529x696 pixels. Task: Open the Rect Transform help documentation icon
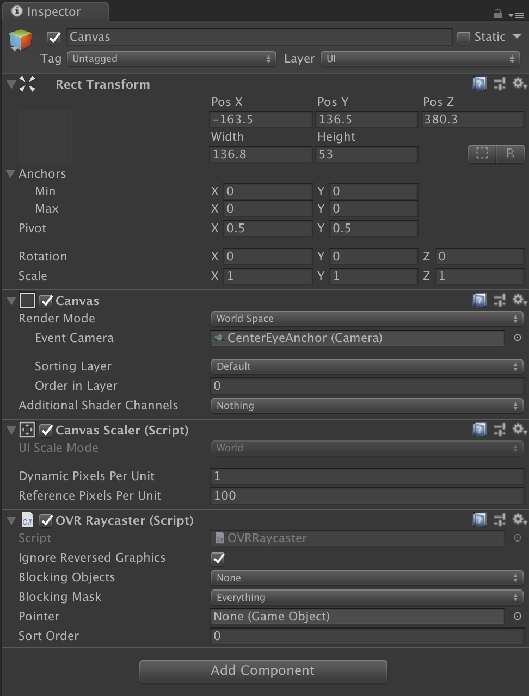tap(479, 84)
